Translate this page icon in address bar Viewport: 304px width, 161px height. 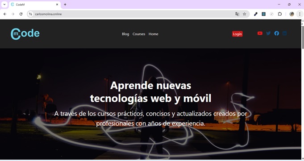coord(237,14)
